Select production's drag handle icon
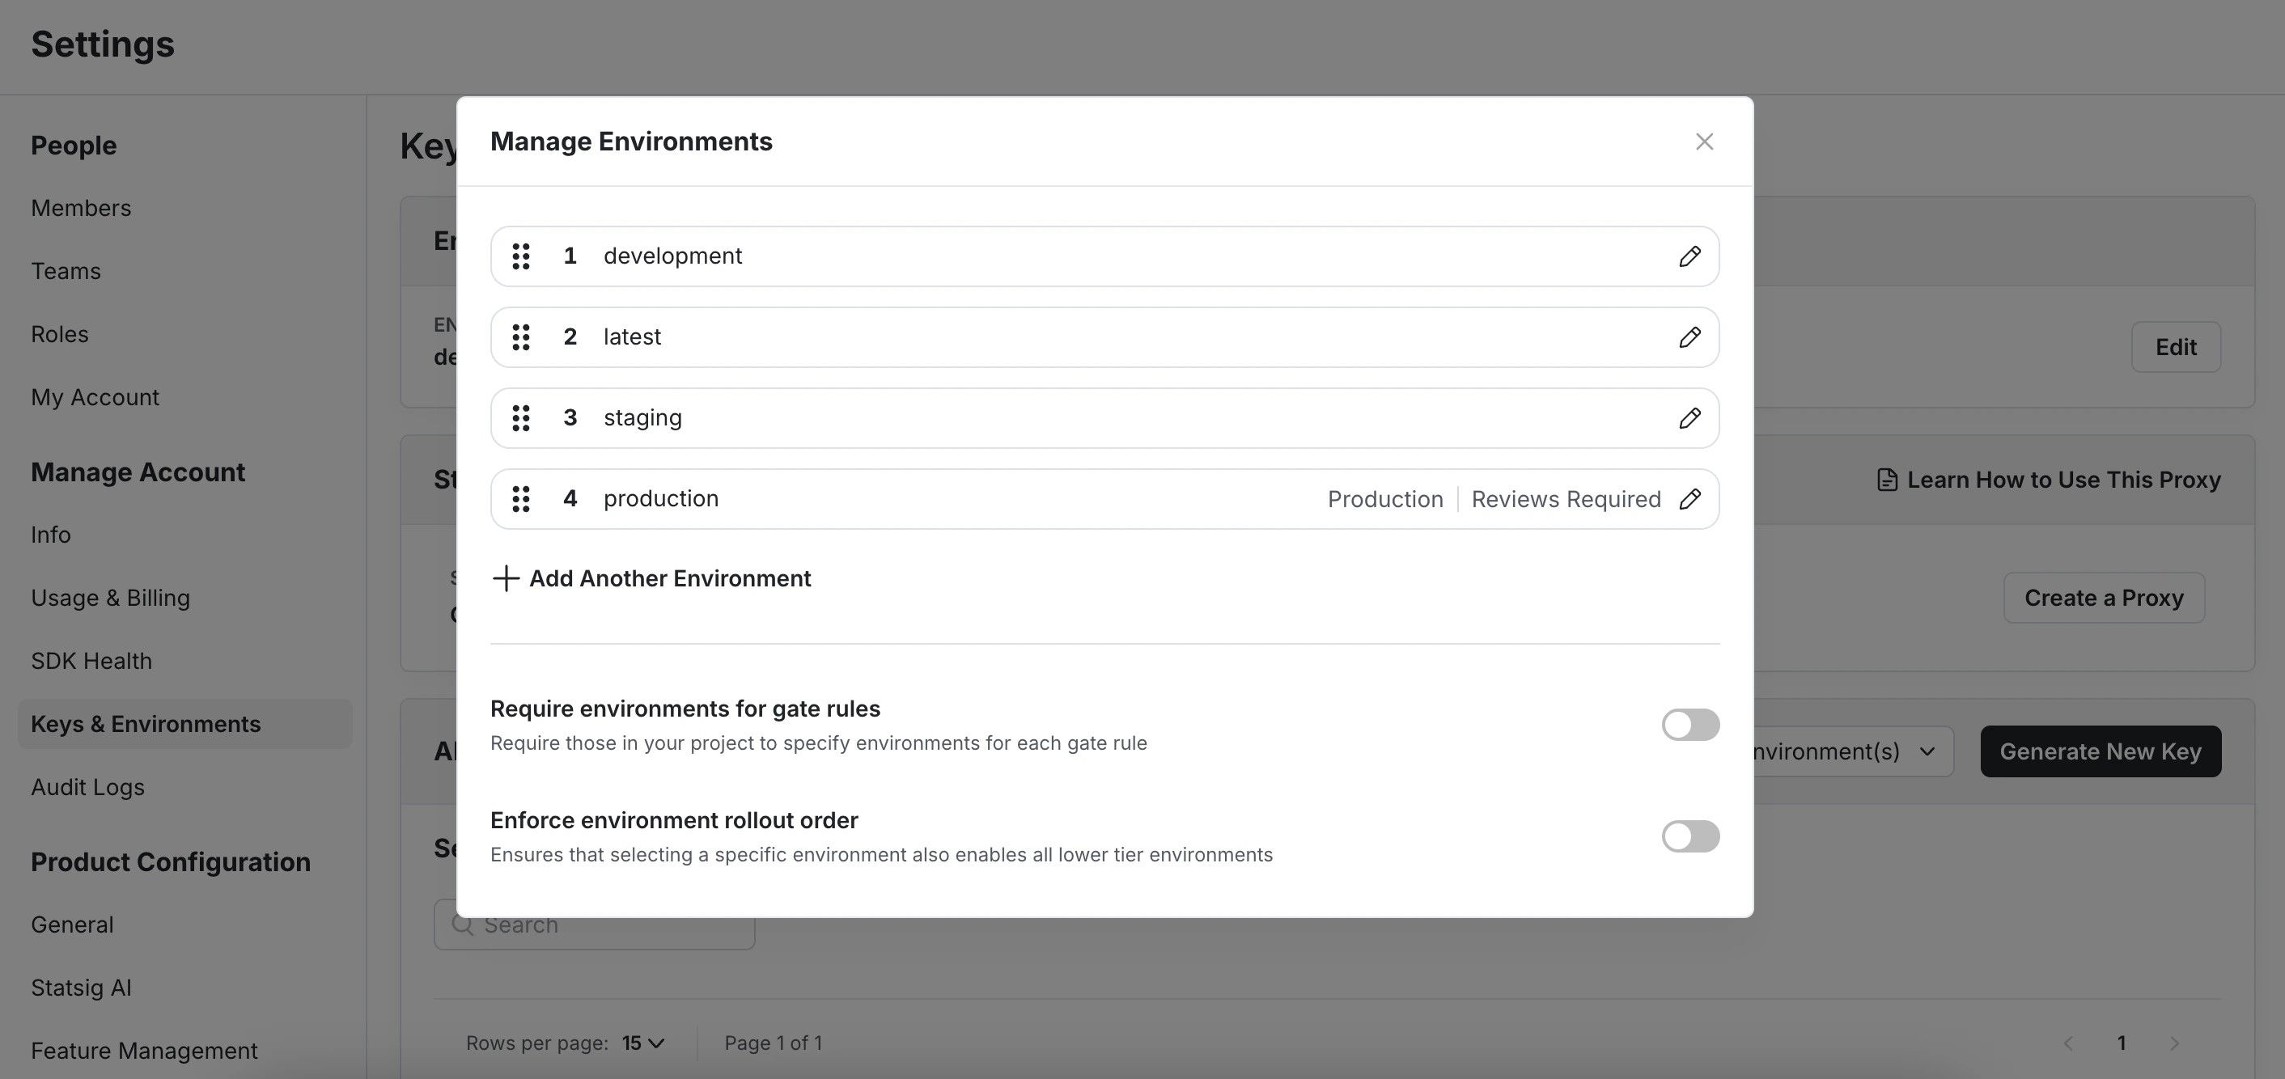Viewport: 2285px width, 1079px height. click(522, 498)
